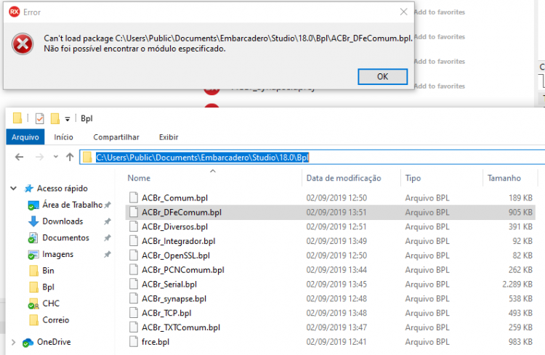The image size is (545, 355).
Task: Collapse the Acesso rápido tree node
Action: pyautogui.click(x=14, y=188)
